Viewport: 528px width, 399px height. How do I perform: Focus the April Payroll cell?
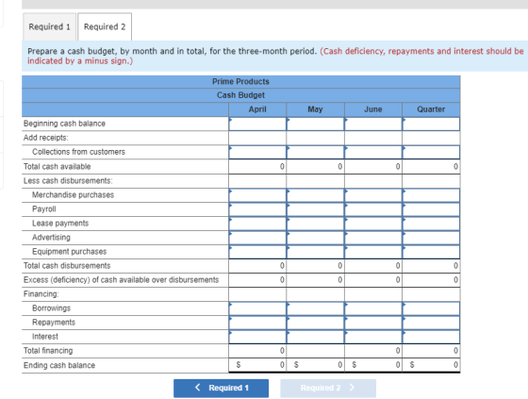coord(257,209)
